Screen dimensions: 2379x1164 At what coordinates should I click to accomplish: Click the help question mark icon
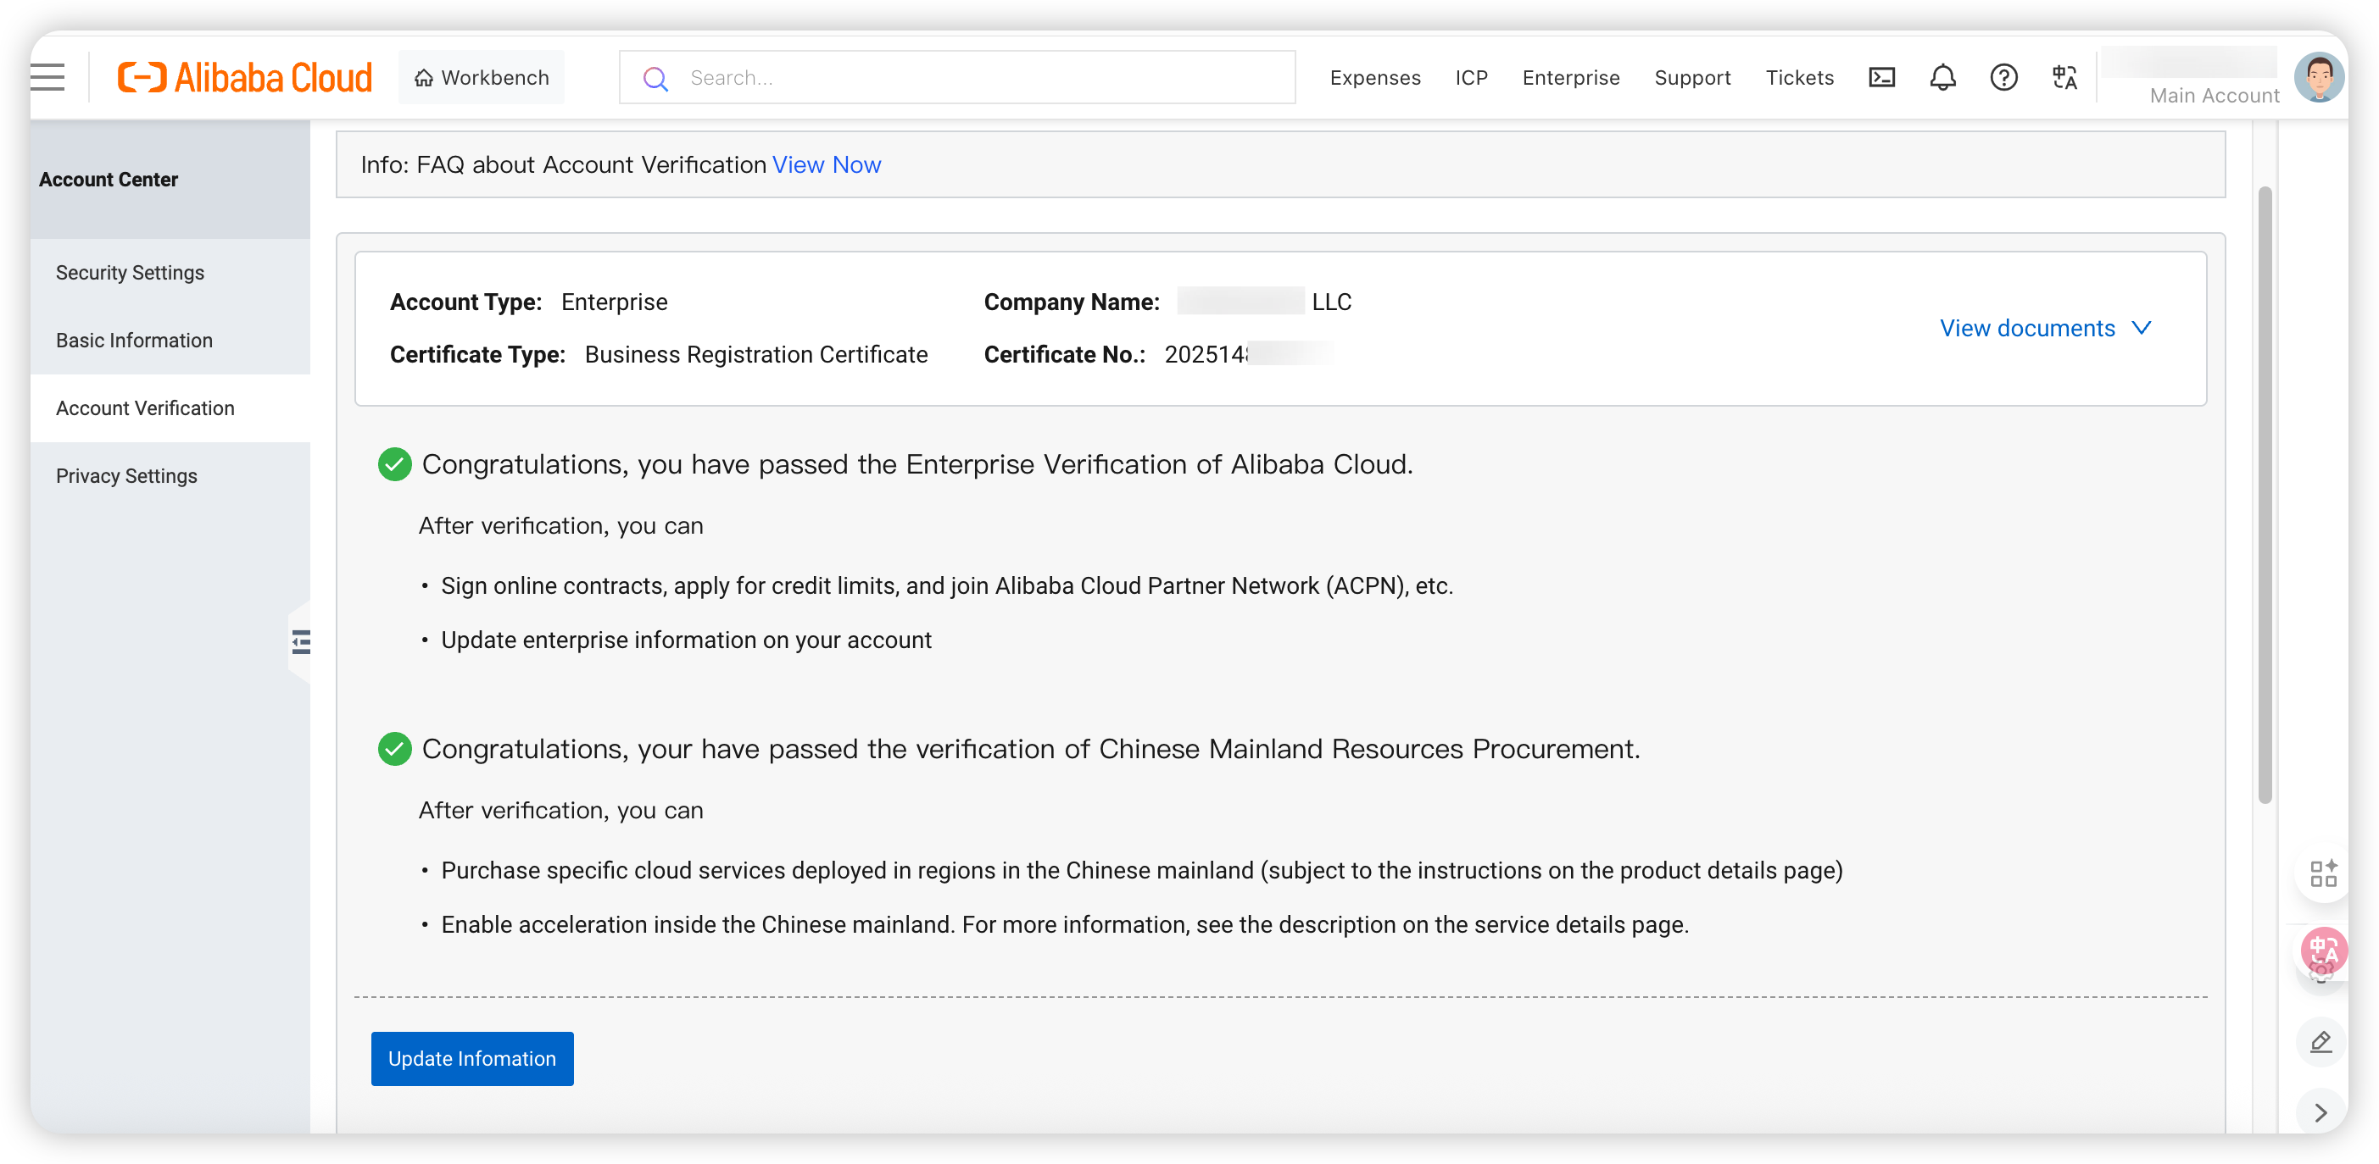(x=2003, y=78)
